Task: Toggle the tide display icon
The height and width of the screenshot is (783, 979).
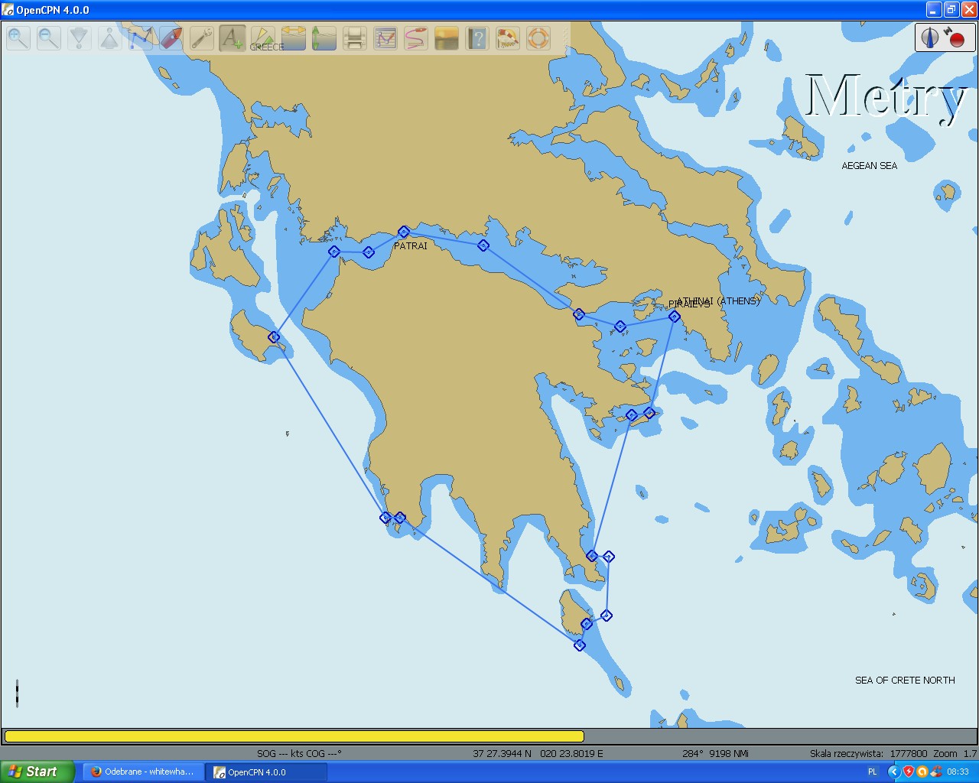Action: click(294, 37)
